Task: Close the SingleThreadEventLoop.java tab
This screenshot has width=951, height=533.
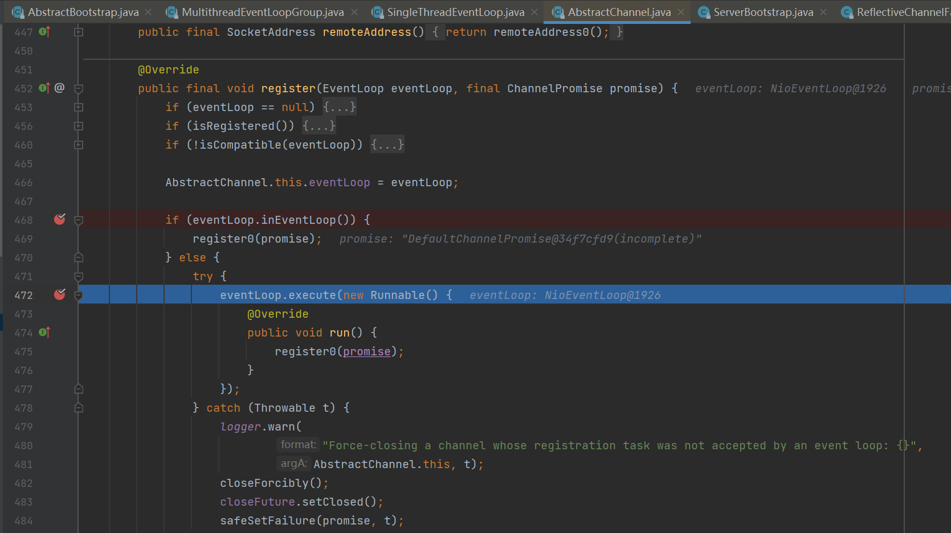Action: click(x=534, y=12)
